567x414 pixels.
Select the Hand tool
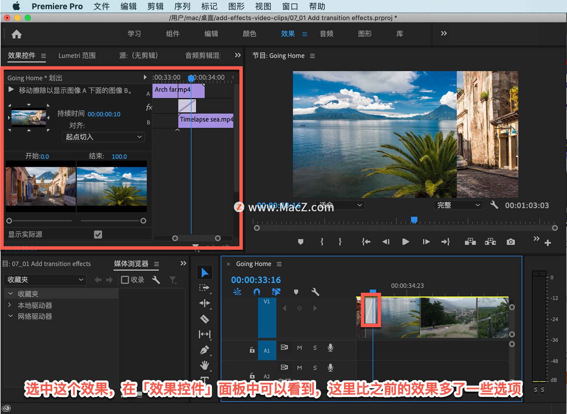pyautogui.click(x=204, y=365)
